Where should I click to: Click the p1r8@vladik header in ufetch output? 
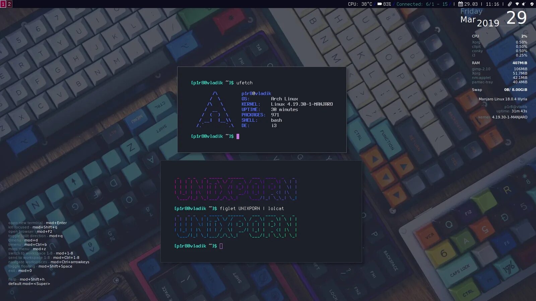pos(256,93)
